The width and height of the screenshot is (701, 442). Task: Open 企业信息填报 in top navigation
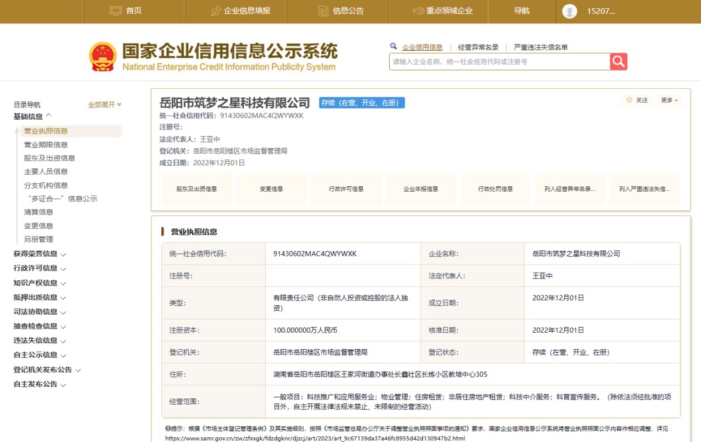[247, 11]
